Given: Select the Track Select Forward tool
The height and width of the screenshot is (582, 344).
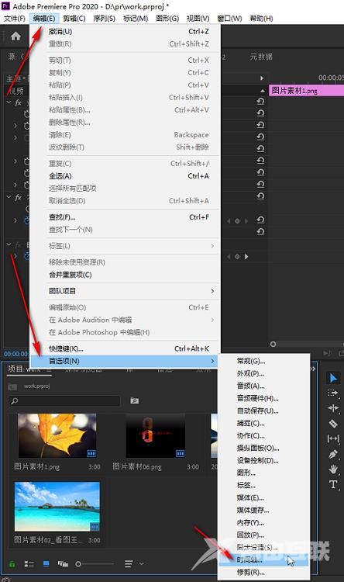Looking at the screenshot, I should [x=333, y=393].
